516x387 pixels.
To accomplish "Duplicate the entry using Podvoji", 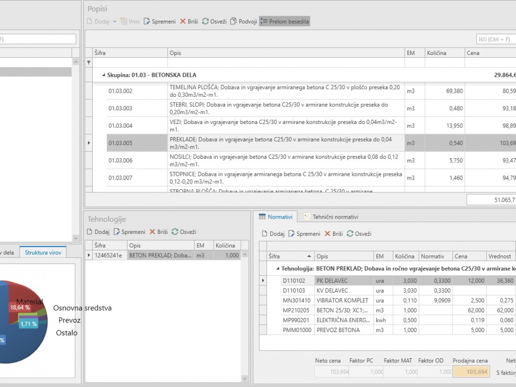I will 233,22.
